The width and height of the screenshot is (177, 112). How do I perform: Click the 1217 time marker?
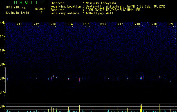pos(120,24)
